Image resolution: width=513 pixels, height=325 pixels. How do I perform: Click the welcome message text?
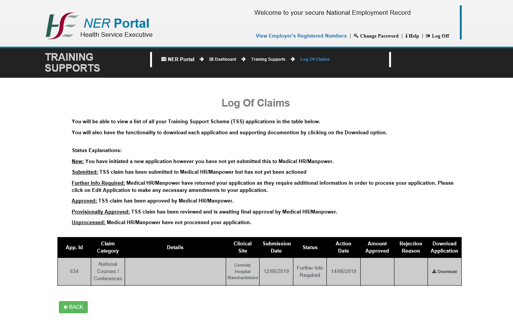point(332,13)
